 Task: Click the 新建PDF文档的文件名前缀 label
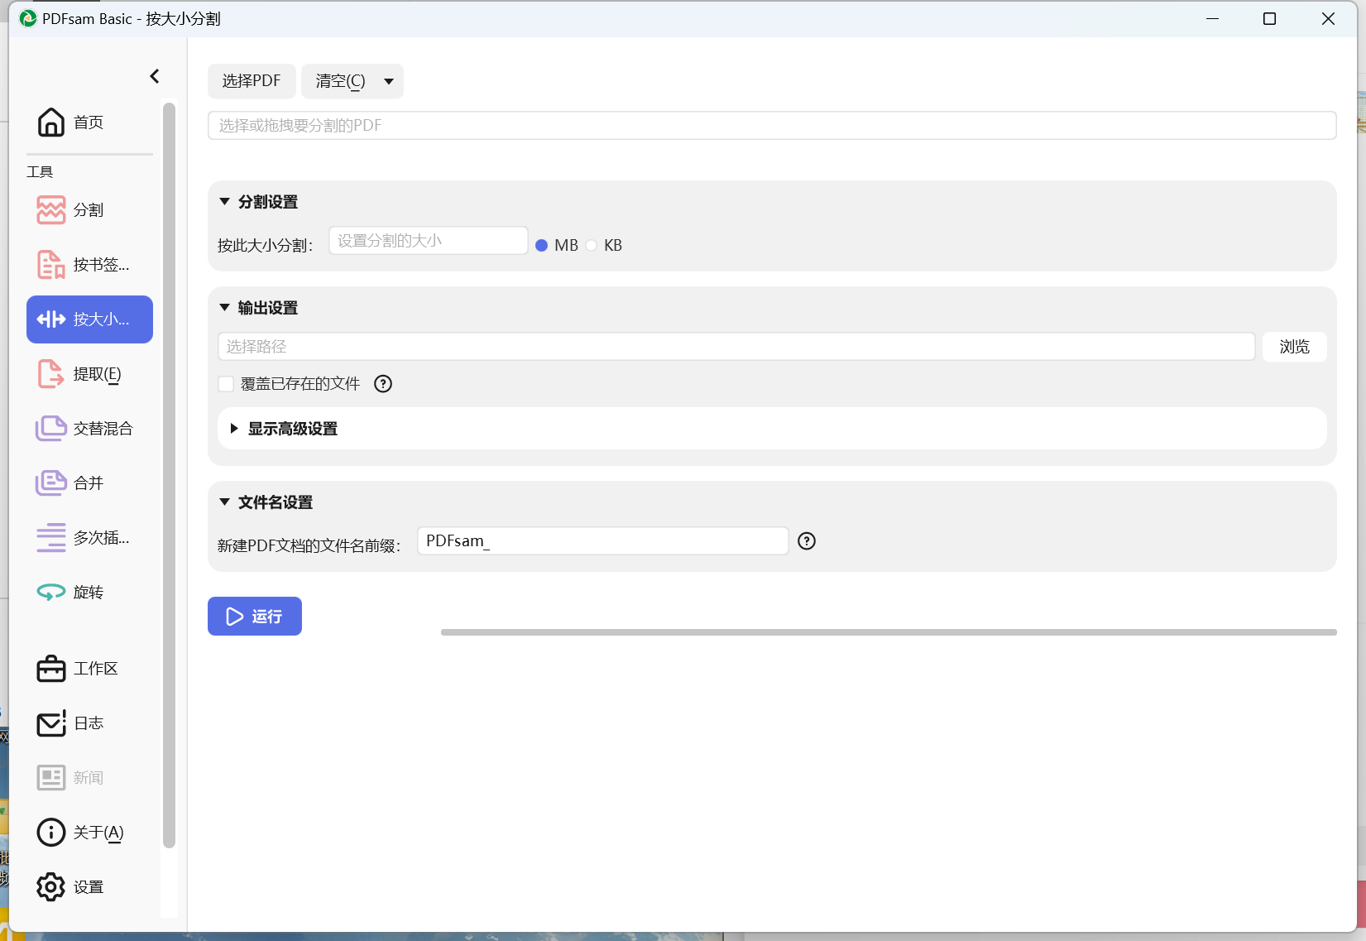[309, 546]
